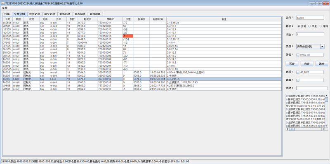Switch to the 持仓记录 tab
The image size is (330, 164).
pos(34,14)
